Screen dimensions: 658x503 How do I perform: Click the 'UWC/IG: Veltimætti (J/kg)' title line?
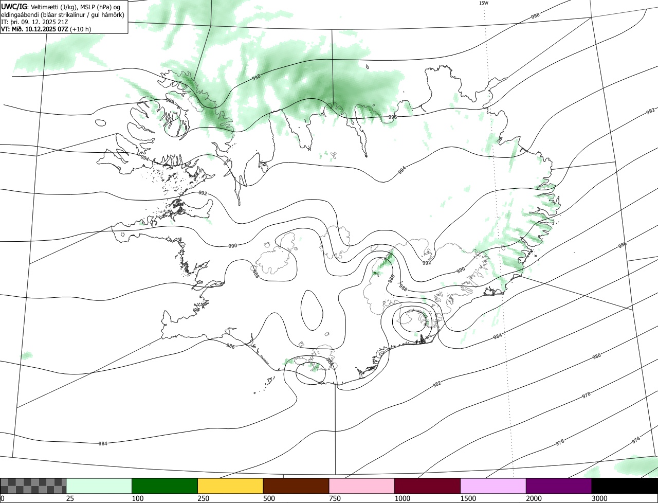tap(61, 7)
